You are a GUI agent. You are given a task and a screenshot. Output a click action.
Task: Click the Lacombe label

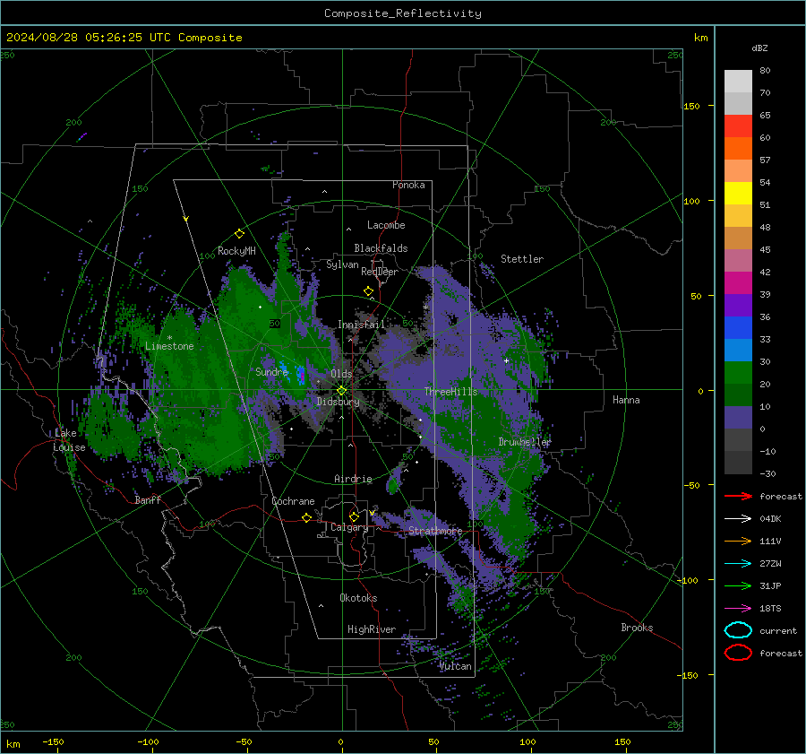[x=386, y=225]
